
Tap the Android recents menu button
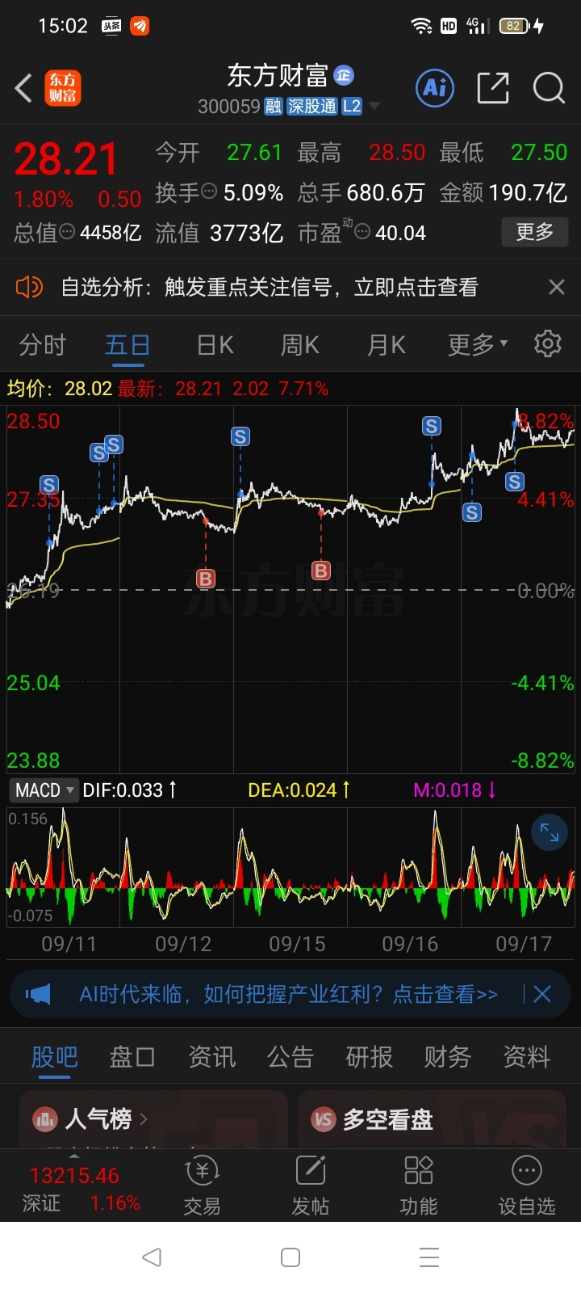429,1257
